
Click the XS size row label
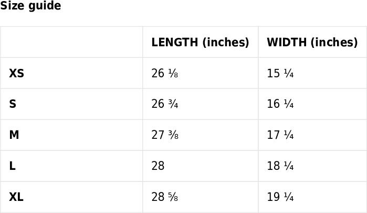coord(16,73)
